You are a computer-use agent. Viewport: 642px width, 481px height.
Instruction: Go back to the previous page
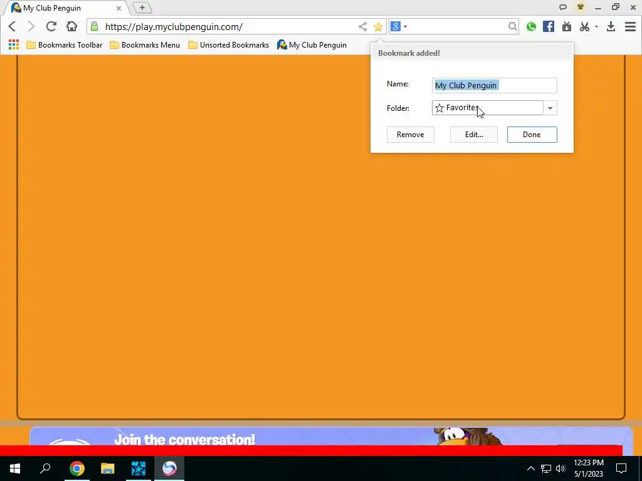coord(12,26)
